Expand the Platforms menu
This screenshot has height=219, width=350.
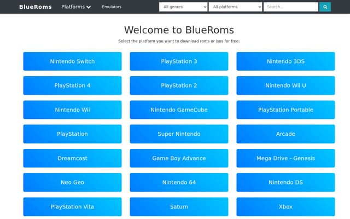(76, 7)
